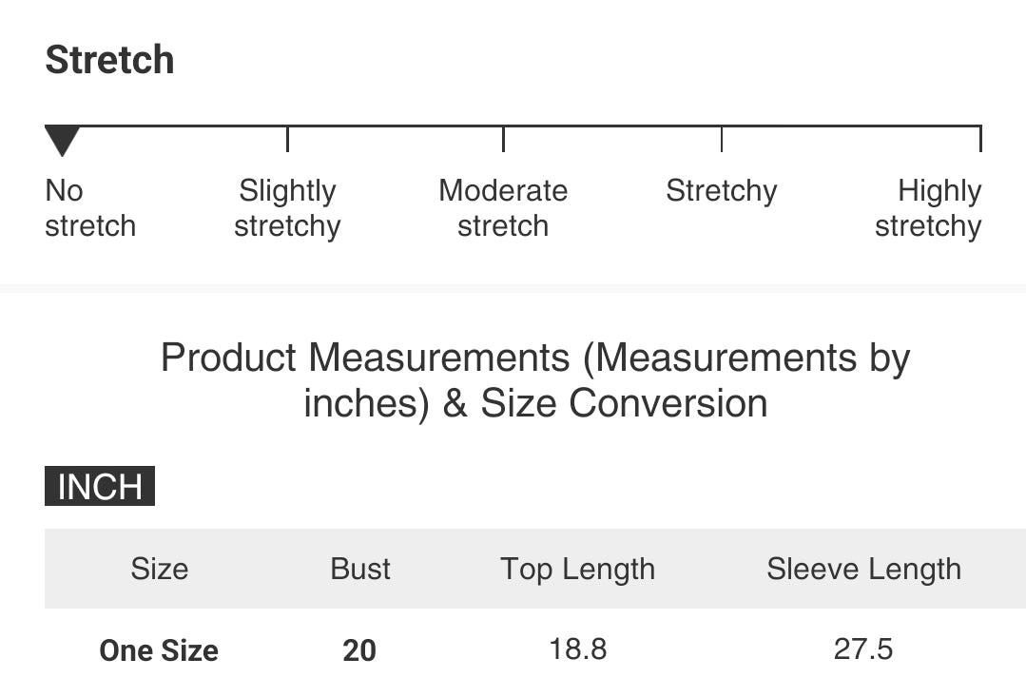The height and width of the screenshot is (697, 1026).
Task: Click the "Moderate stretch" scale label
Action: tap(503, 208)
